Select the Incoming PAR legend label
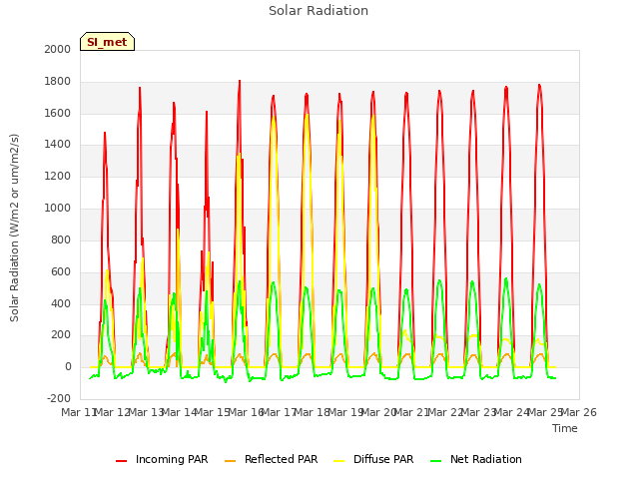The image size is (639, 479). pos(172,459)
